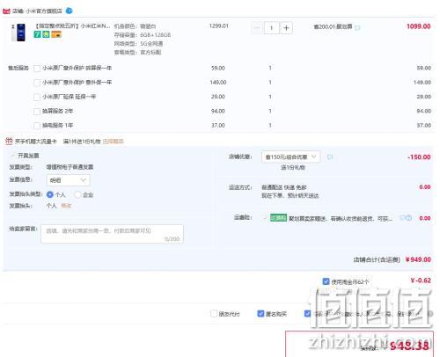Viewport: 440px width, 357px height.
Task: Click the seller message text box
Action: [112, 234]
